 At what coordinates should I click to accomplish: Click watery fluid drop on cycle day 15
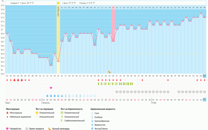click(58, 96)
